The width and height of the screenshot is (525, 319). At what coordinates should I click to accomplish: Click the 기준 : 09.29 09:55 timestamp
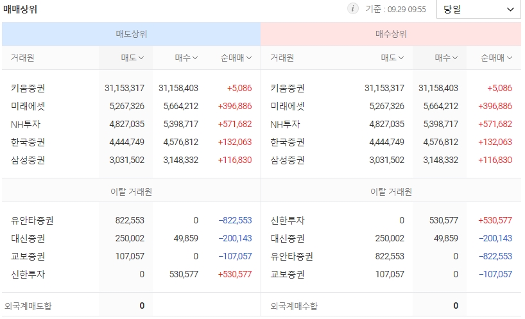pos(396,9)
